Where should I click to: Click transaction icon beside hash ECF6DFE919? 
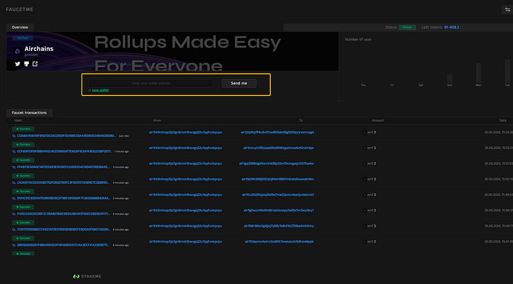(x=13, y=151)
